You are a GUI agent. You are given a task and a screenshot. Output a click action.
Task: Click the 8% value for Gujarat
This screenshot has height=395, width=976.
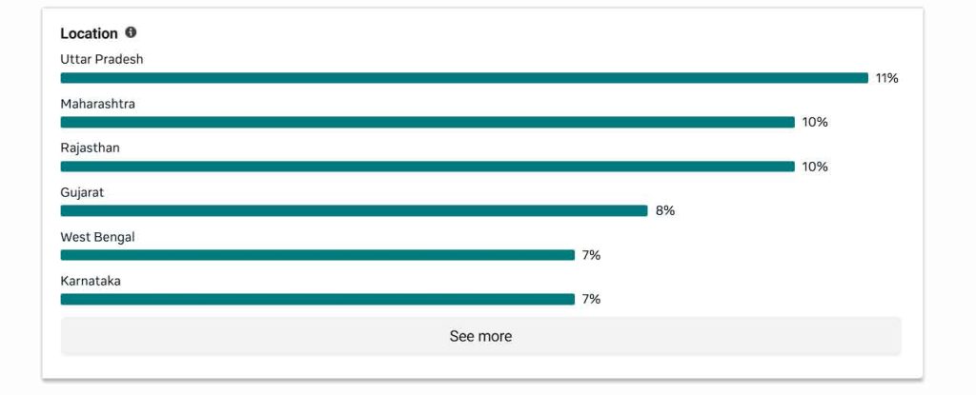click(665, 210)
